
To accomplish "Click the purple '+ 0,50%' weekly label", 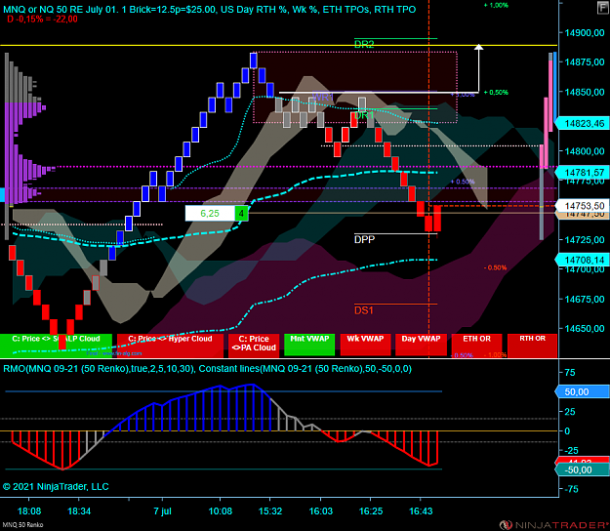I will [x=463, y=182].
